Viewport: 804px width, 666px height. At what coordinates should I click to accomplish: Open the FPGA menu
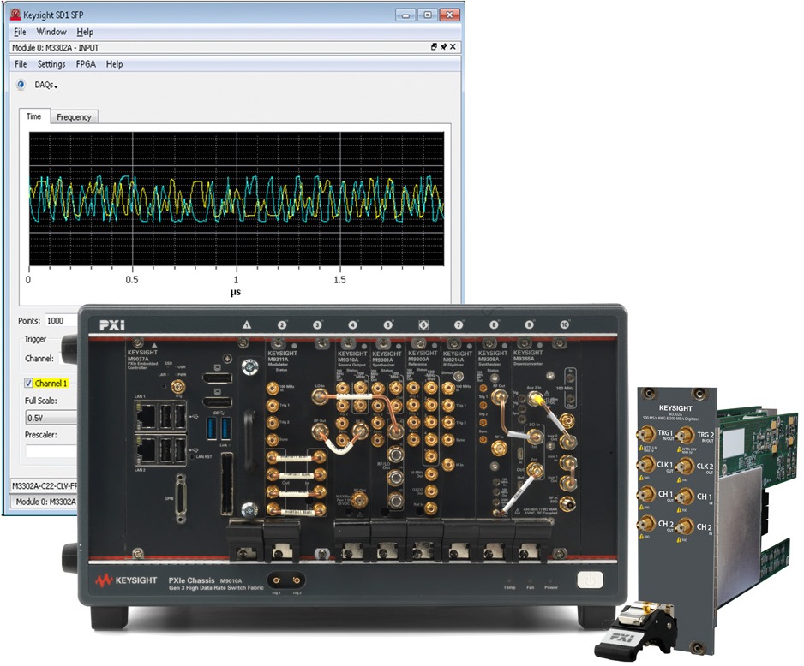pyautogui.click(x=86, y=64)
